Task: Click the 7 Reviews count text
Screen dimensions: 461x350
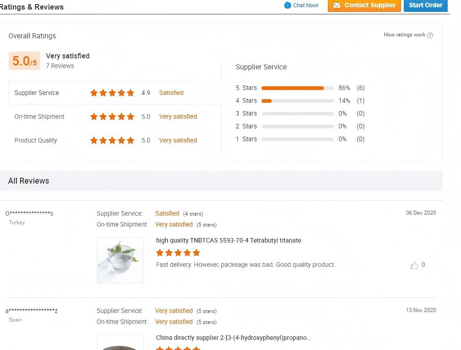Action: [60, 66]
